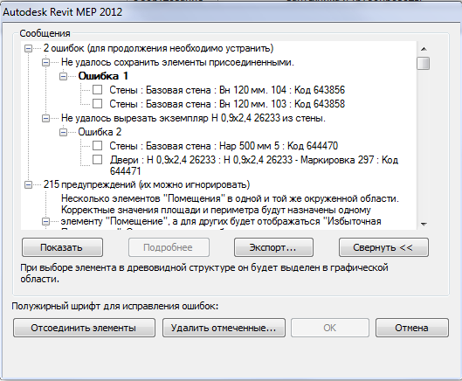Check wall 'Вн 120 мм. 103' Код 643858

(98, 103)
